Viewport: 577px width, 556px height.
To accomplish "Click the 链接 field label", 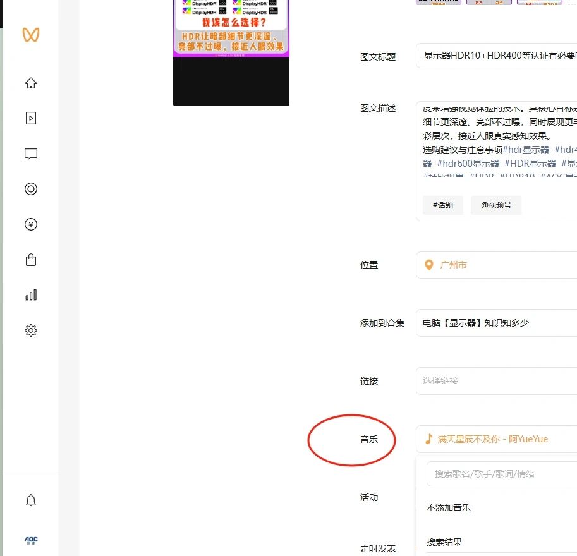I will pyautogui.click(x=369, y=381).
